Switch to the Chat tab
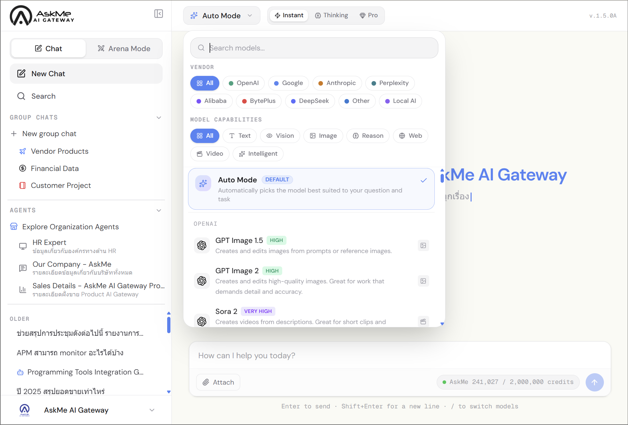 click(49, 49)
